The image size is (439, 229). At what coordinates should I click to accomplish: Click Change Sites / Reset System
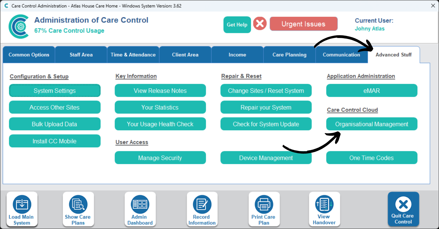coord(266,91)
